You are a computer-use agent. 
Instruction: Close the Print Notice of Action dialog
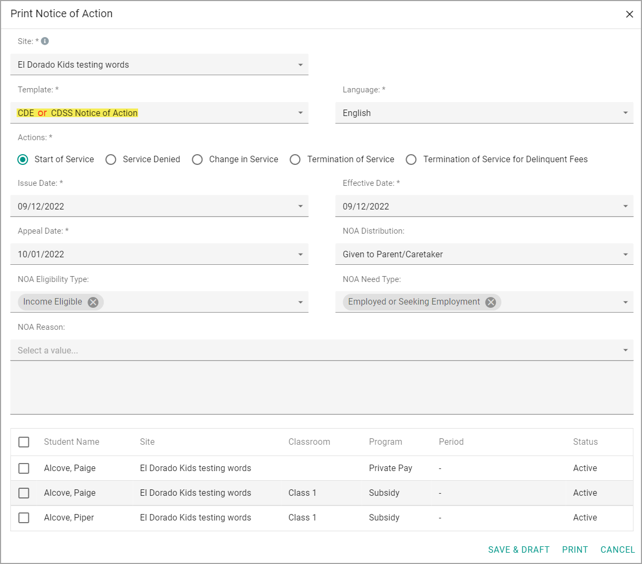pyautogui.click(x=629, y=15)
